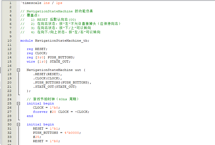This screenshot has width=215, height=145.
Task: Click '.PUSH_BUTTONS(PUSH_BUTTONS),' port connection
Action: pyautogui.click(x=62, y=82)
